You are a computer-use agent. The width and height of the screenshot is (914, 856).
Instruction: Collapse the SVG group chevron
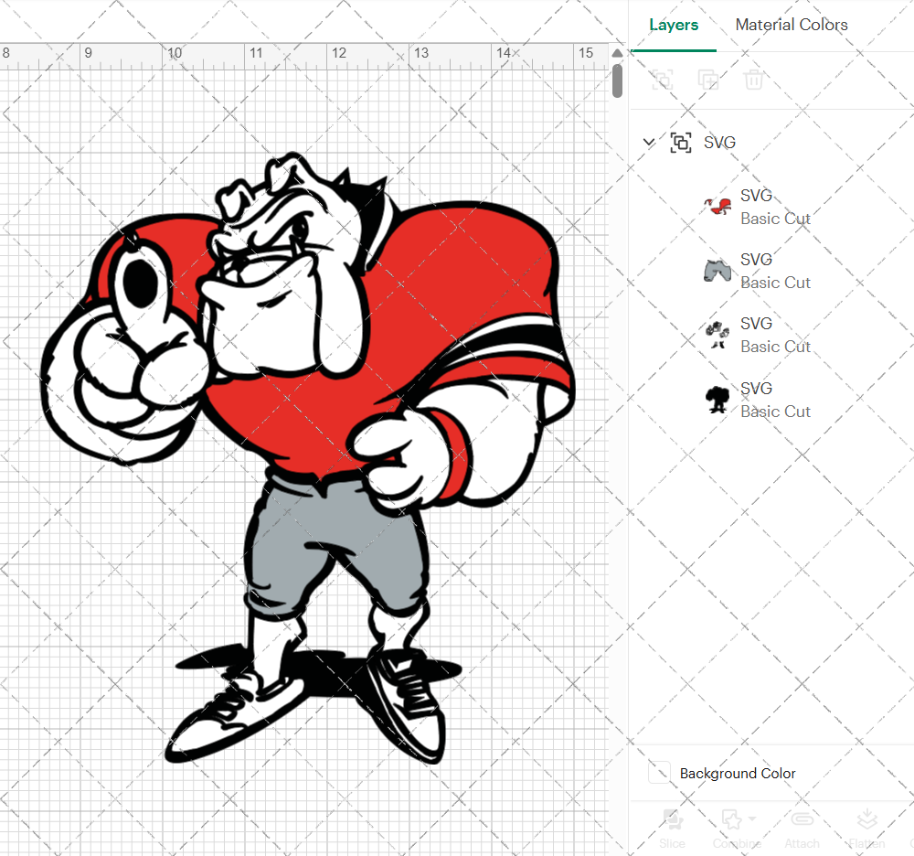click(x=649, y=142)
